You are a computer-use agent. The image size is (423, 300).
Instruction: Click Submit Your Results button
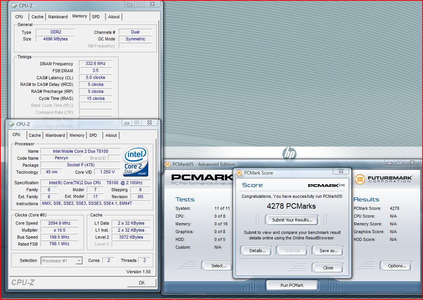tap(292, 220)
